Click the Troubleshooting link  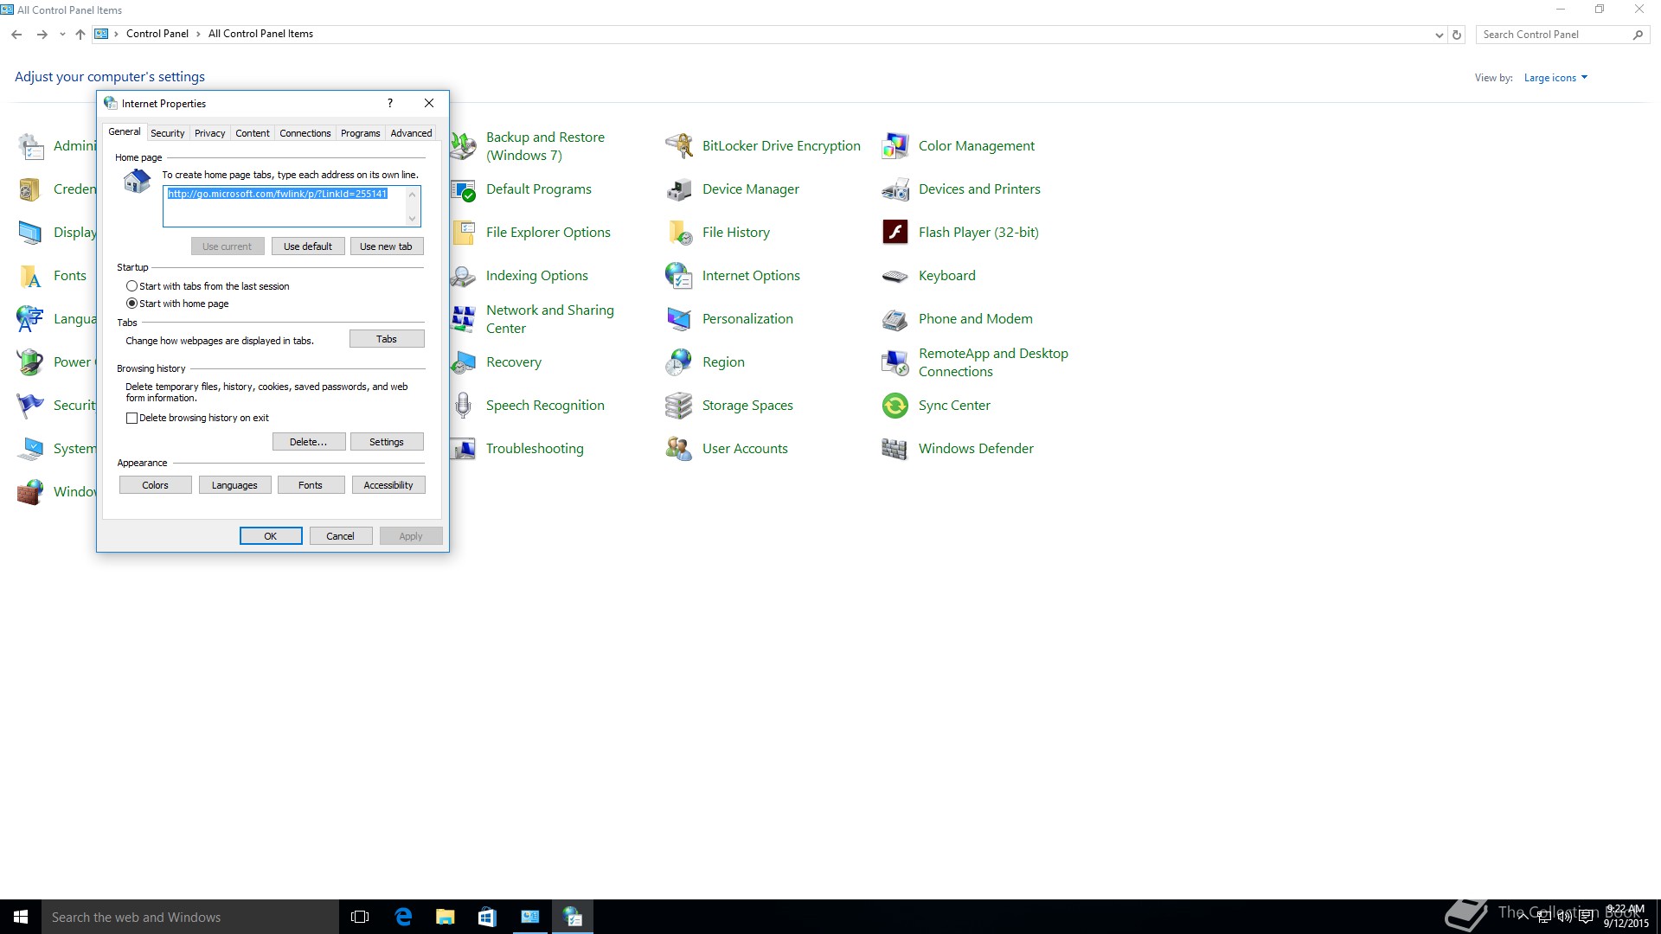click(535, 449)
